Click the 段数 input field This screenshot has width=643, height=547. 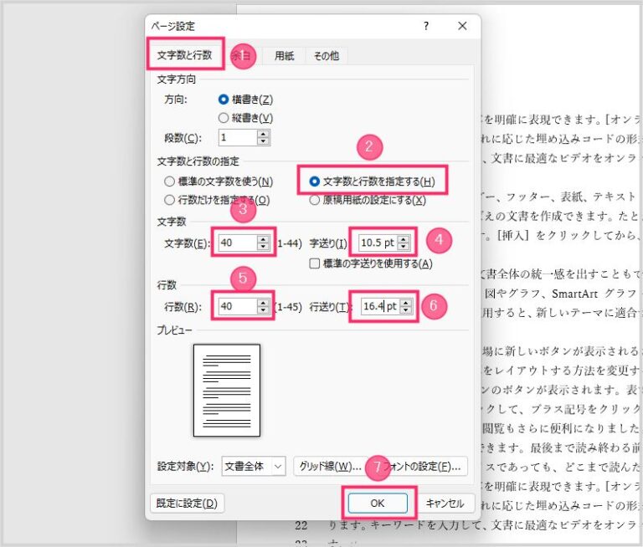pos(238,138)
